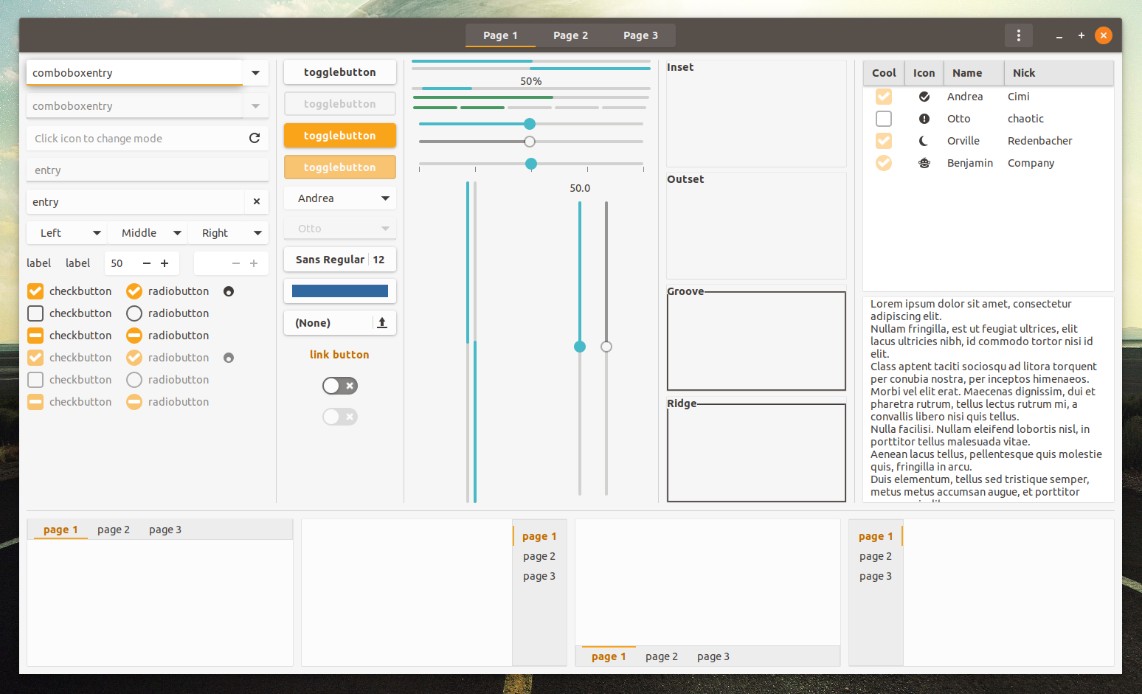Click the link button
Viewport: 1142px width, 694px height.
(x=339, y=354)
